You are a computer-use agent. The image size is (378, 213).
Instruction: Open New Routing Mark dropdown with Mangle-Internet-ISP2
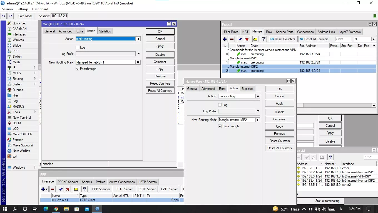(258, 120)
